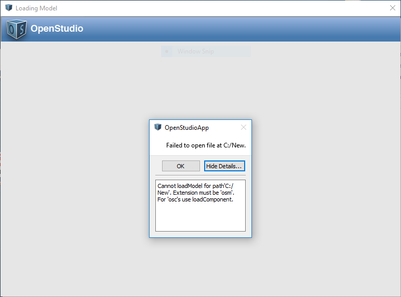Click the Loading Model title bar icon

click(9, 8)
